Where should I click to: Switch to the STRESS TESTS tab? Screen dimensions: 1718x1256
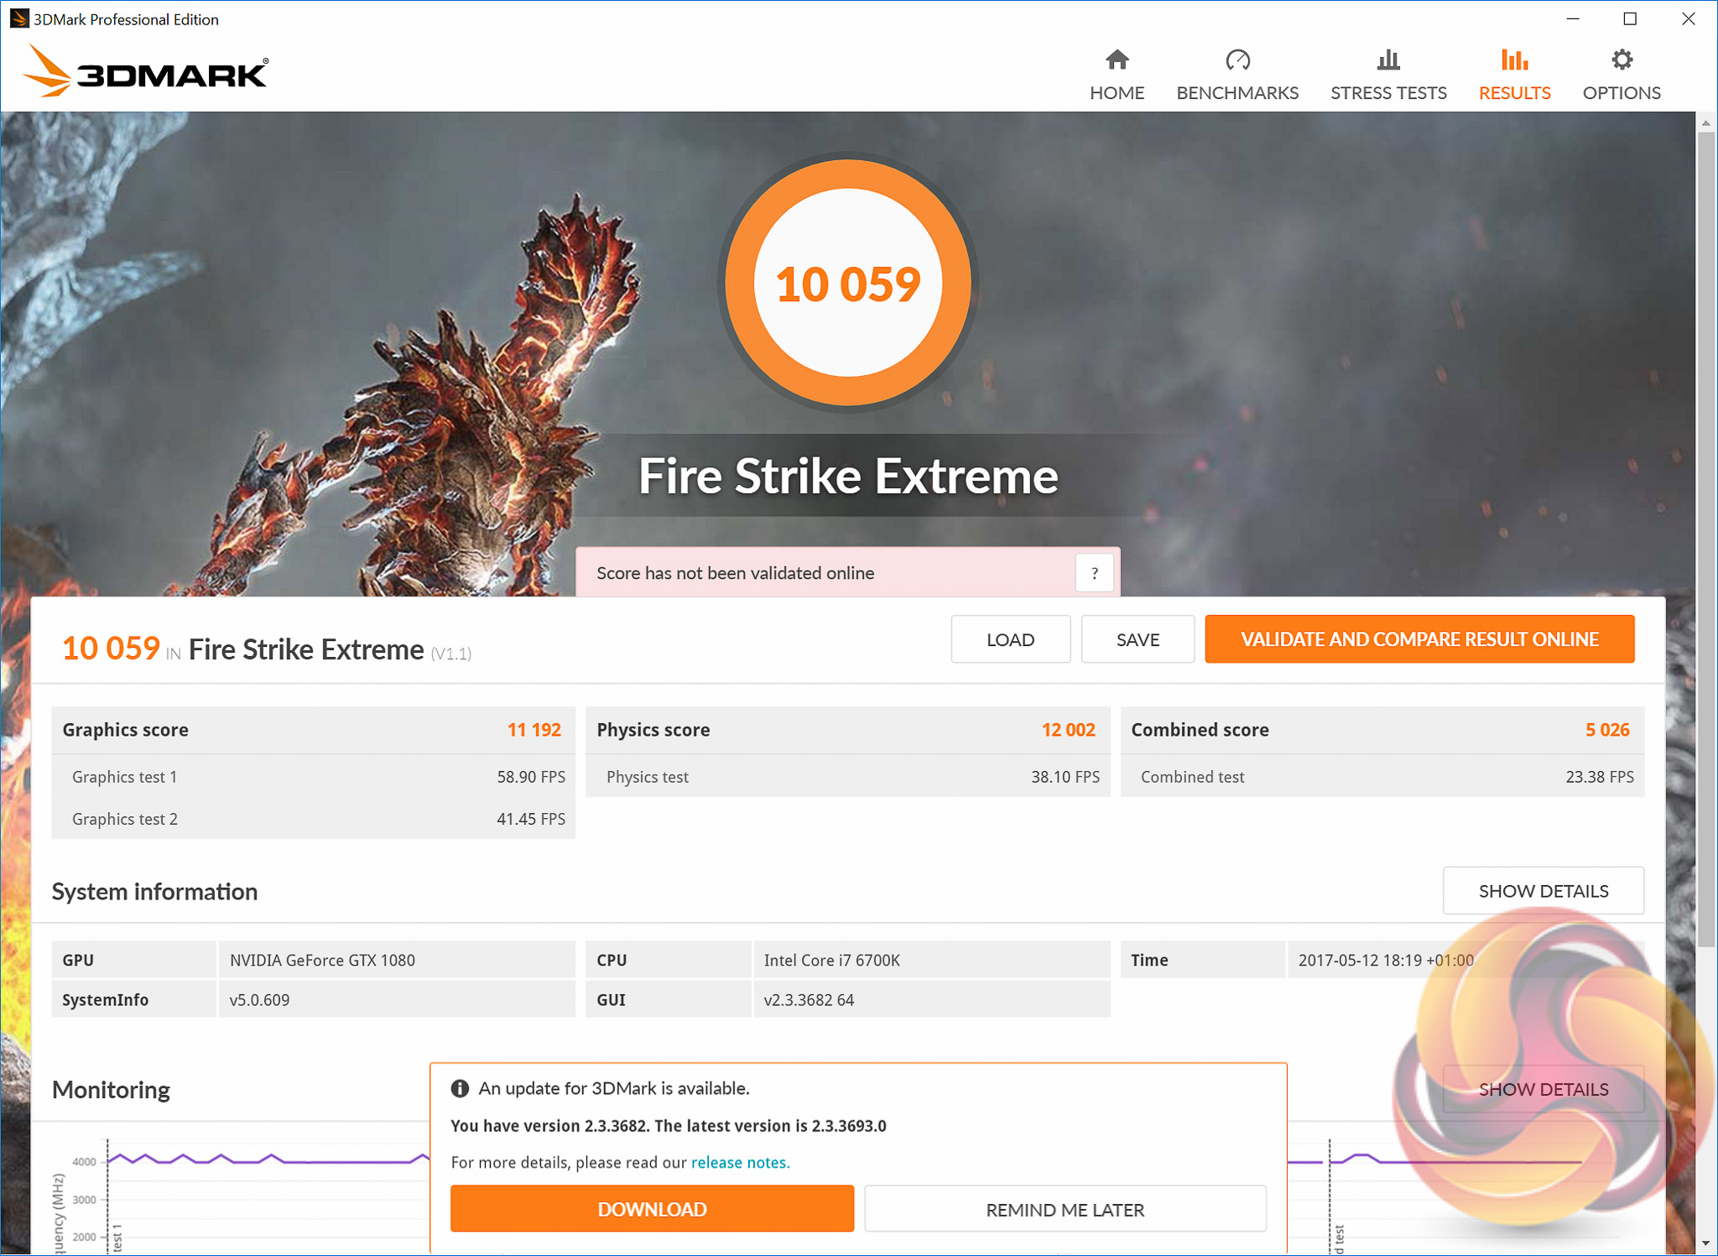1388,93
